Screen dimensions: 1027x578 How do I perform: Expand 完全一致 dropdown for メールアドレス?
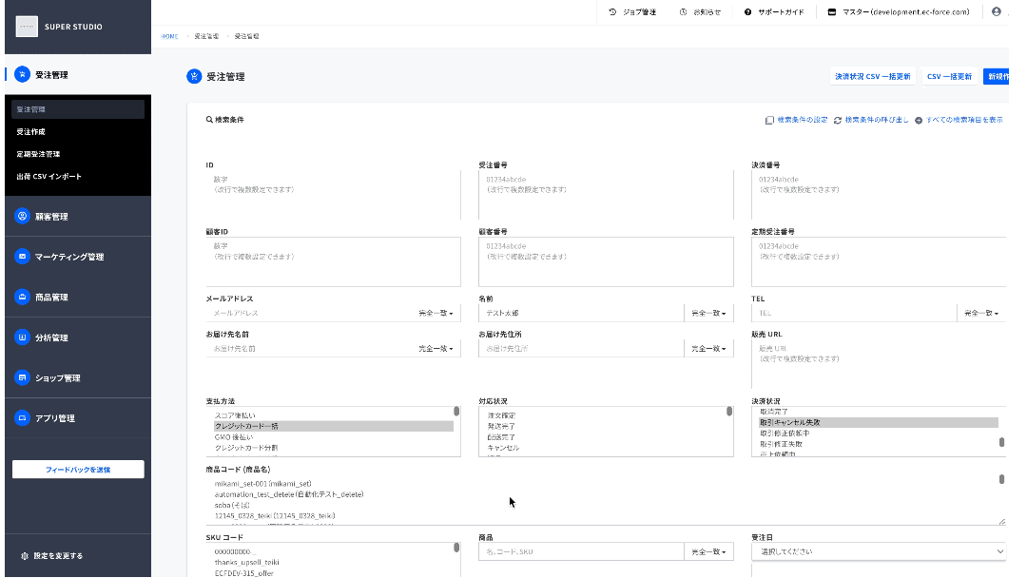436,313
